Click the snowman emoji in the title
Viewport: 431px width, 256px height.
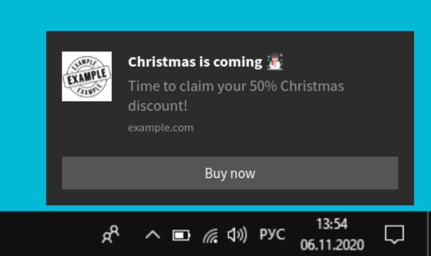point(275,62)
